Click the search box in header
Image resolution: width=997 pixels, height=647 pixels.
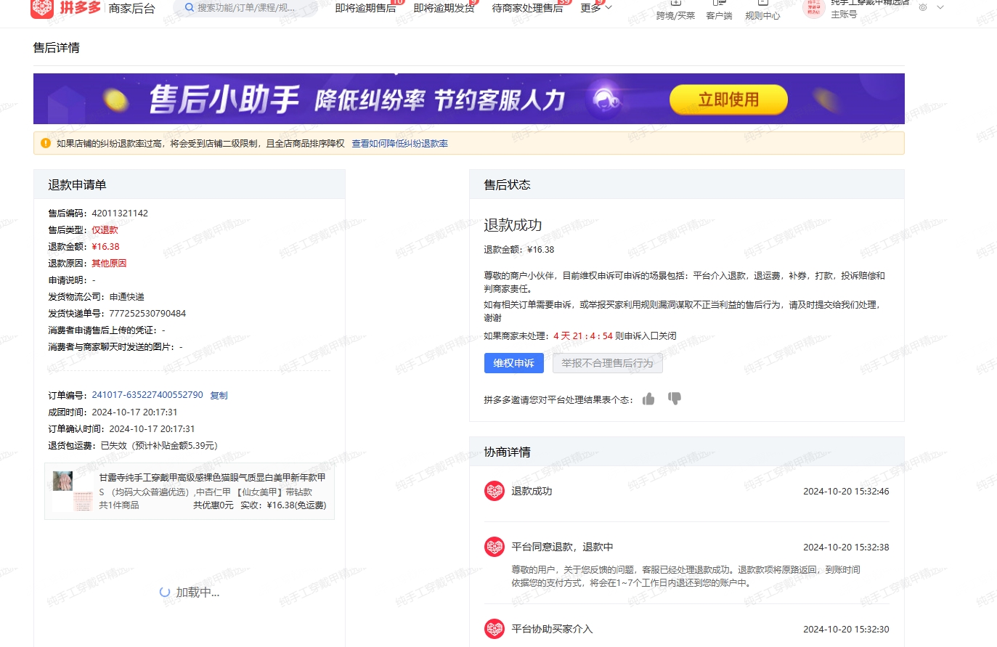point(247,8)
